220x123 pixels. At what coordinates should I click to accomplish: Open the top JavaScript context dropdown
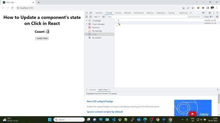pyautogui.click(x=97, y=17)
